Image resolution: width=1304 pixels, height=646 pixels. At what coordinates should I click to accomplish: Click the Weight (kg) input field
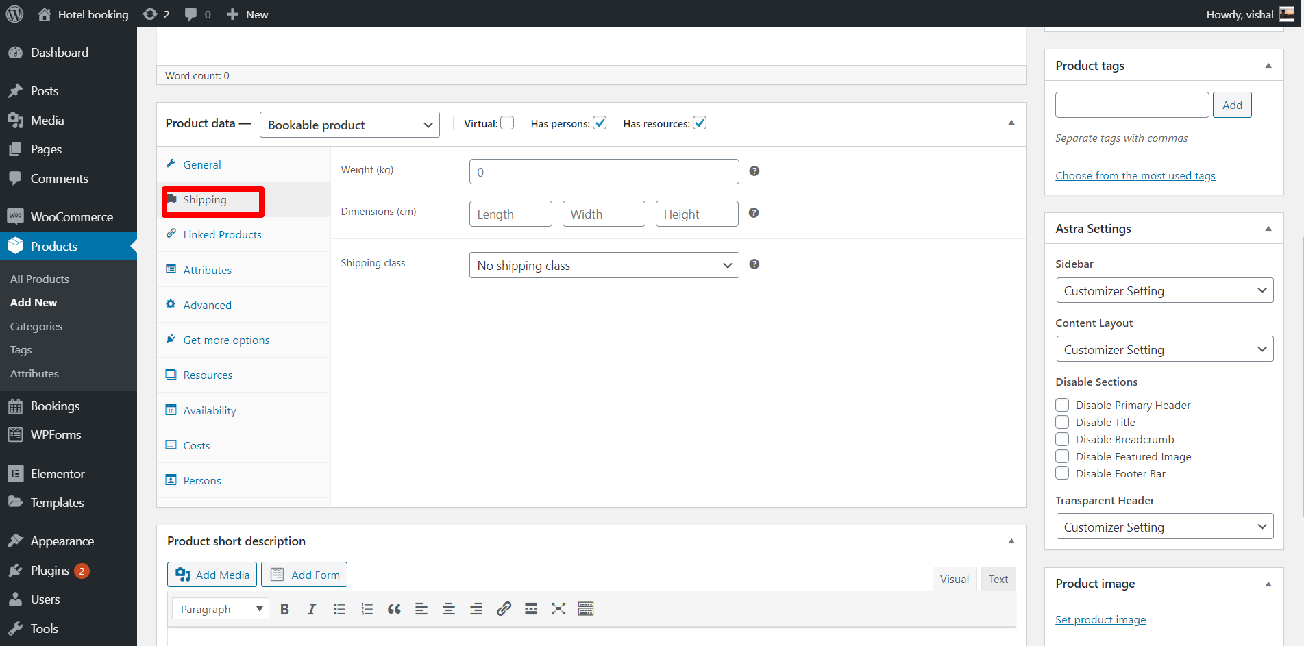604,172
